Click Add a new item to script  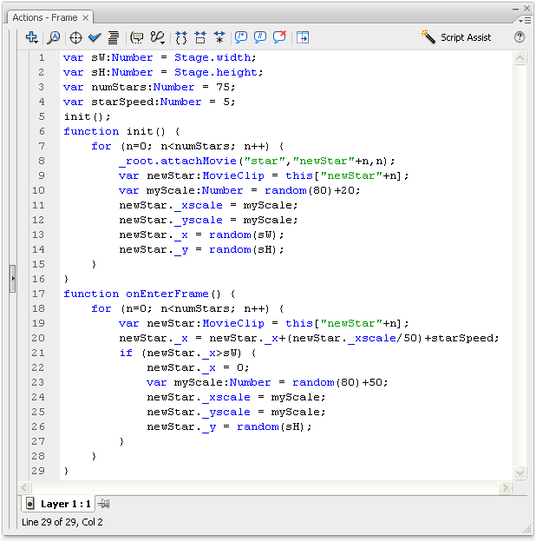tap(31, 37)
